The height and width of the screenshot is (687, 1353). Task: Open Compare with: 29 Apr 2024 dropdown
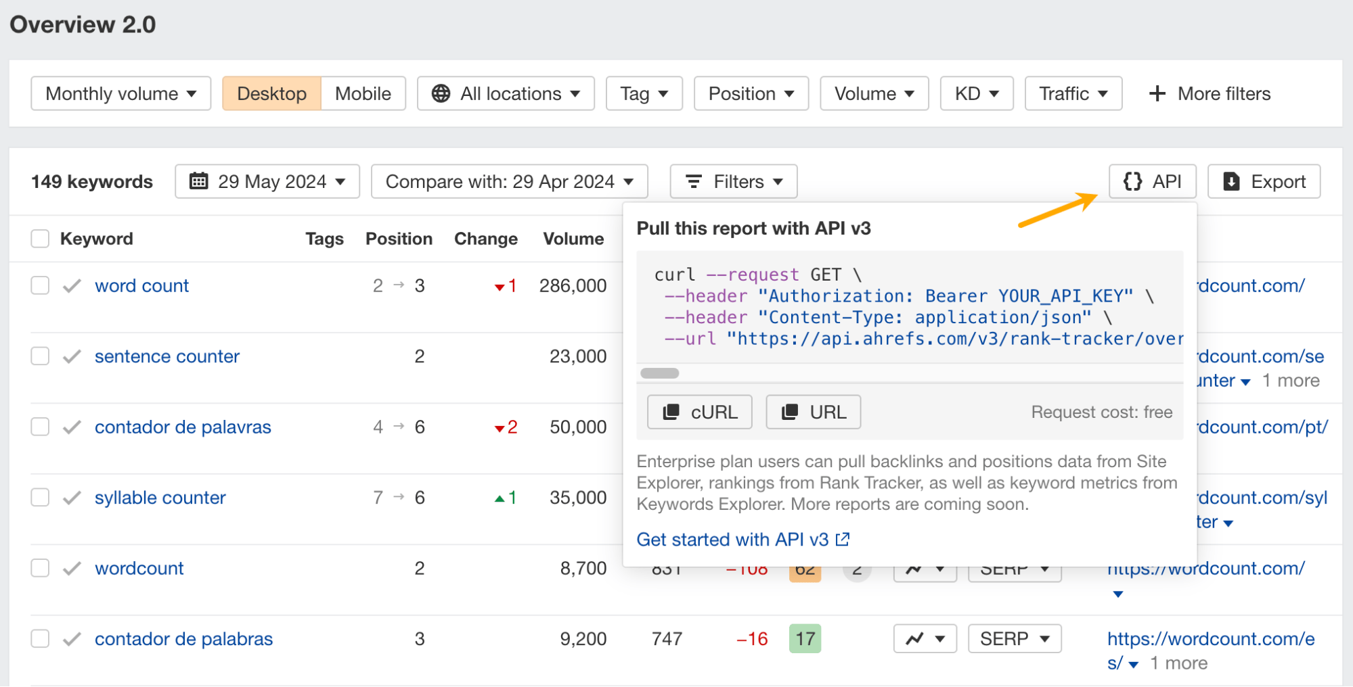pyautogui.click(x=509, y=181)
